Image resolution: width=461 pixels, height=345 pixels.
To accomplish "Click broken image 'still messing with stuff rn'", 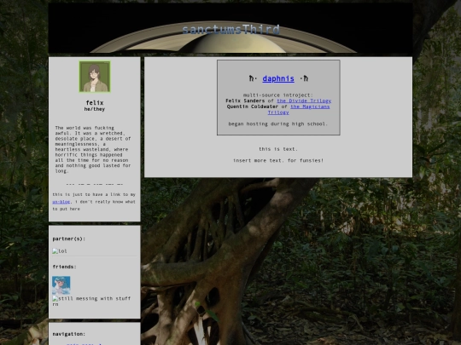I will point(91,302).
